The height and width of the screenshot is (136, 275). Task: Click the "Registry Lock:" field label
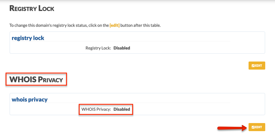98,48
